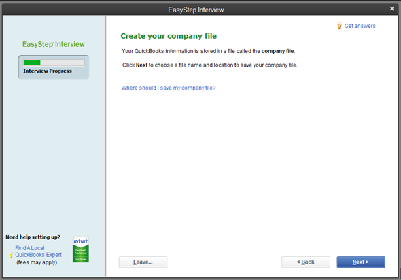Click the Intuit Certified ProAdvisor badge
Image resolution: width=401 pixels, height=280 pixels.
tap(81, 249)
